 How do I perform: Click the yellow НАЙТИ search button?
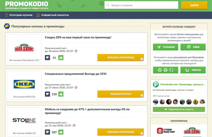click(x=194, y=5)
